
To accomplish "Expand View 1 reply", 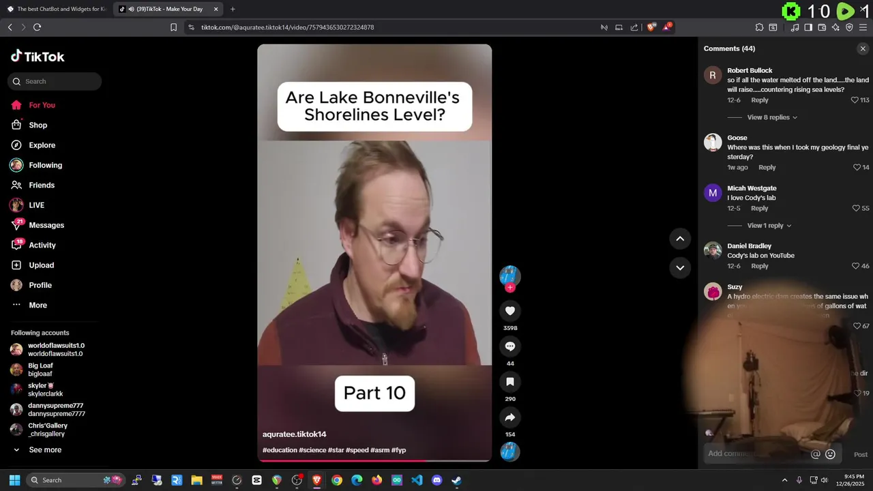I will point(769,226).
